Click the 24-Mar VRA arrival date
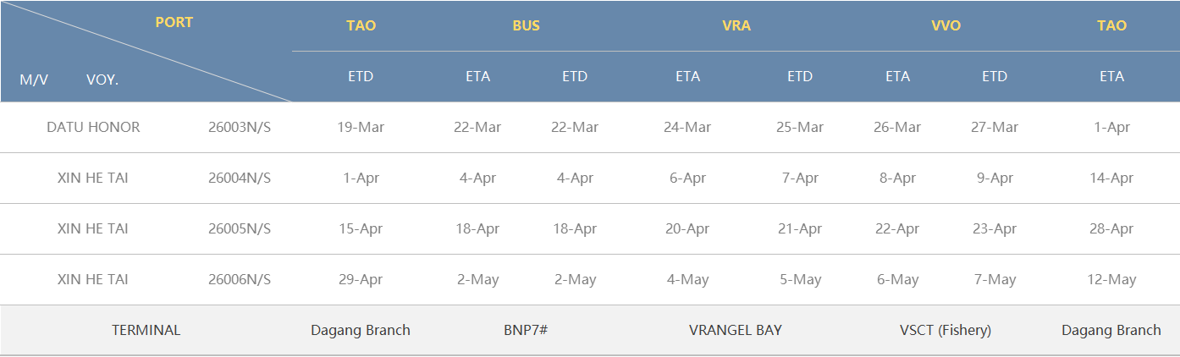Image resolution: width=1180 pixels, height=357 pixels. tap(687, 127)
